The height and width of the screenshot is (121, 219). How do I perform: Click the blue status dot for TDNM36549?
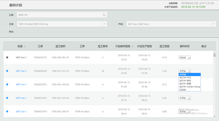coord(7,71)
